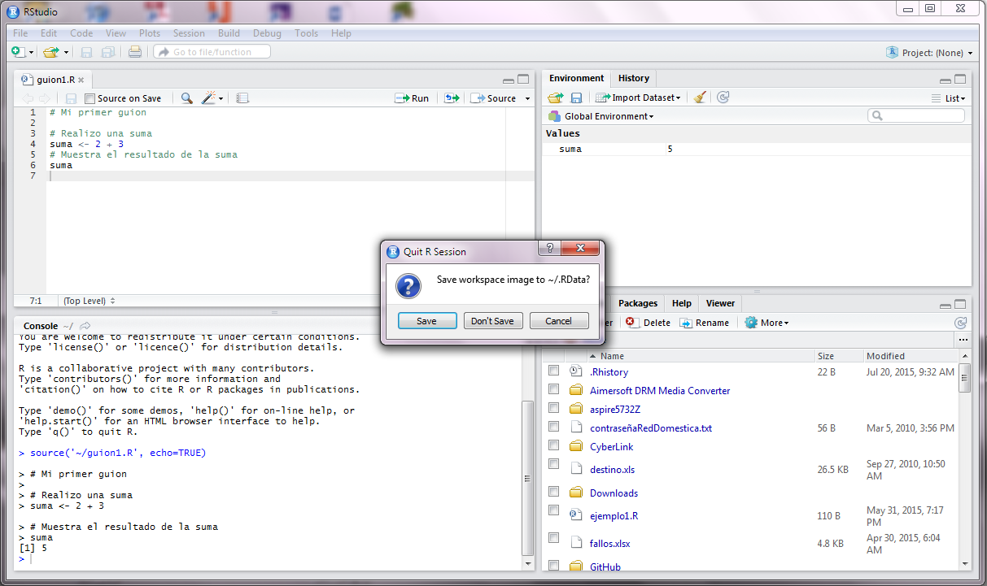Switch to the History tab
Viewport: 987px width, 586px height.
point(634,78)
